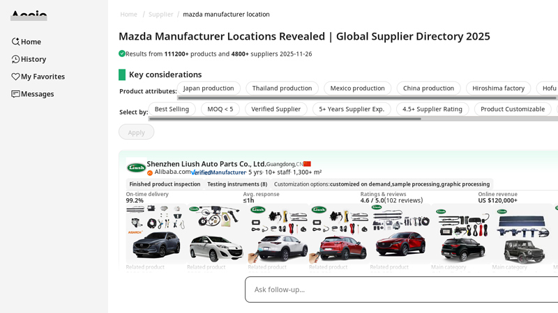Toggle the Japan production filter chip
The image size is (558, 313).
[209, 88]
